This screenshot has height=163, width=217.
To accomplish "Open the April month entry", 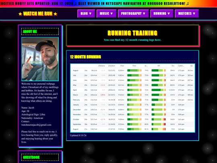I will (x=75, y=90).
